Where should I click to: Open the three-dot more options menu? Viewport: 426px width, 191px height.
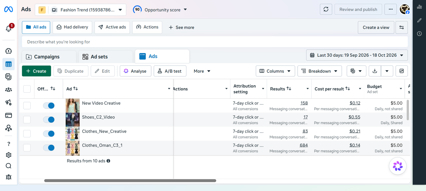click(391, 9)
